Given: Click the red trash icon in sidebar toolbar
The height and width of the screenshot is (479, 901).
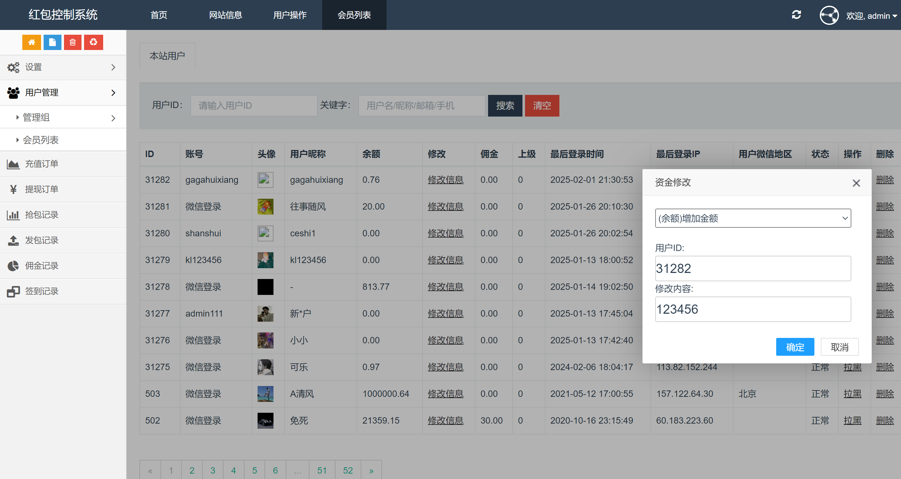Looking at the screenshot, I should [72, 42].
